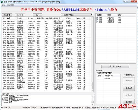This screenshot has height=110, width=138.
Task: Enable the 是否更换IP checkbox
Action: click(125, 75)
